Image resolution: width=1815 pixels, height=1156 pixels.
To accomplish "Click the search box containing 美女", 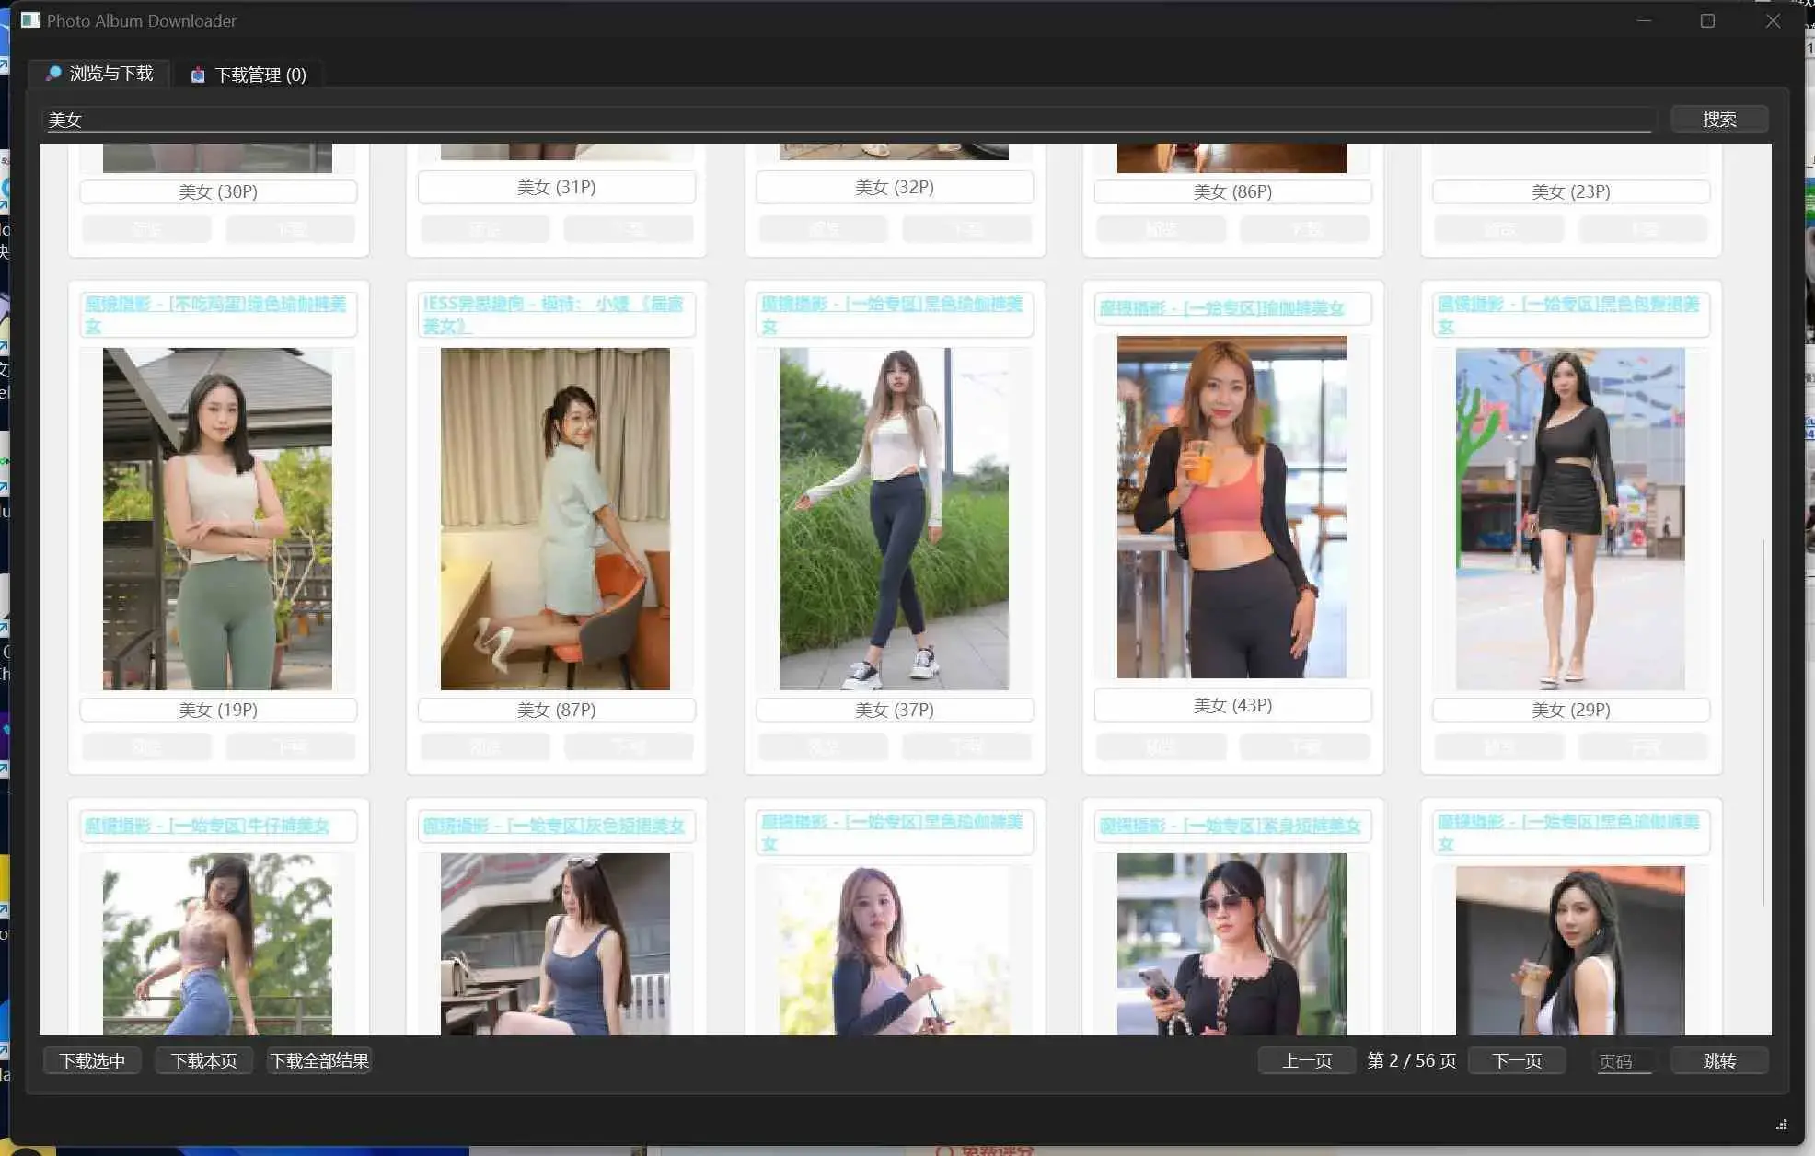I will tap(828, 119).
